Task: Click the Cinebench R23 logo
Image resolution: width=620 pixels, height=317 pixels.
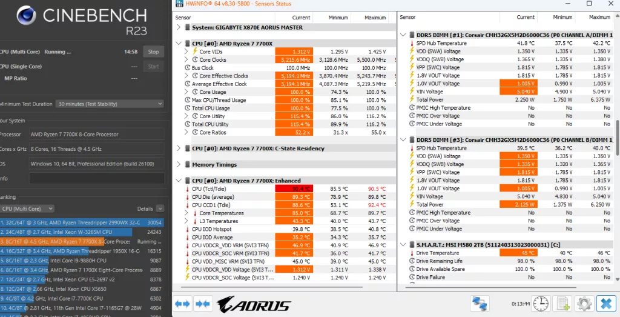Action: (27, 15)
